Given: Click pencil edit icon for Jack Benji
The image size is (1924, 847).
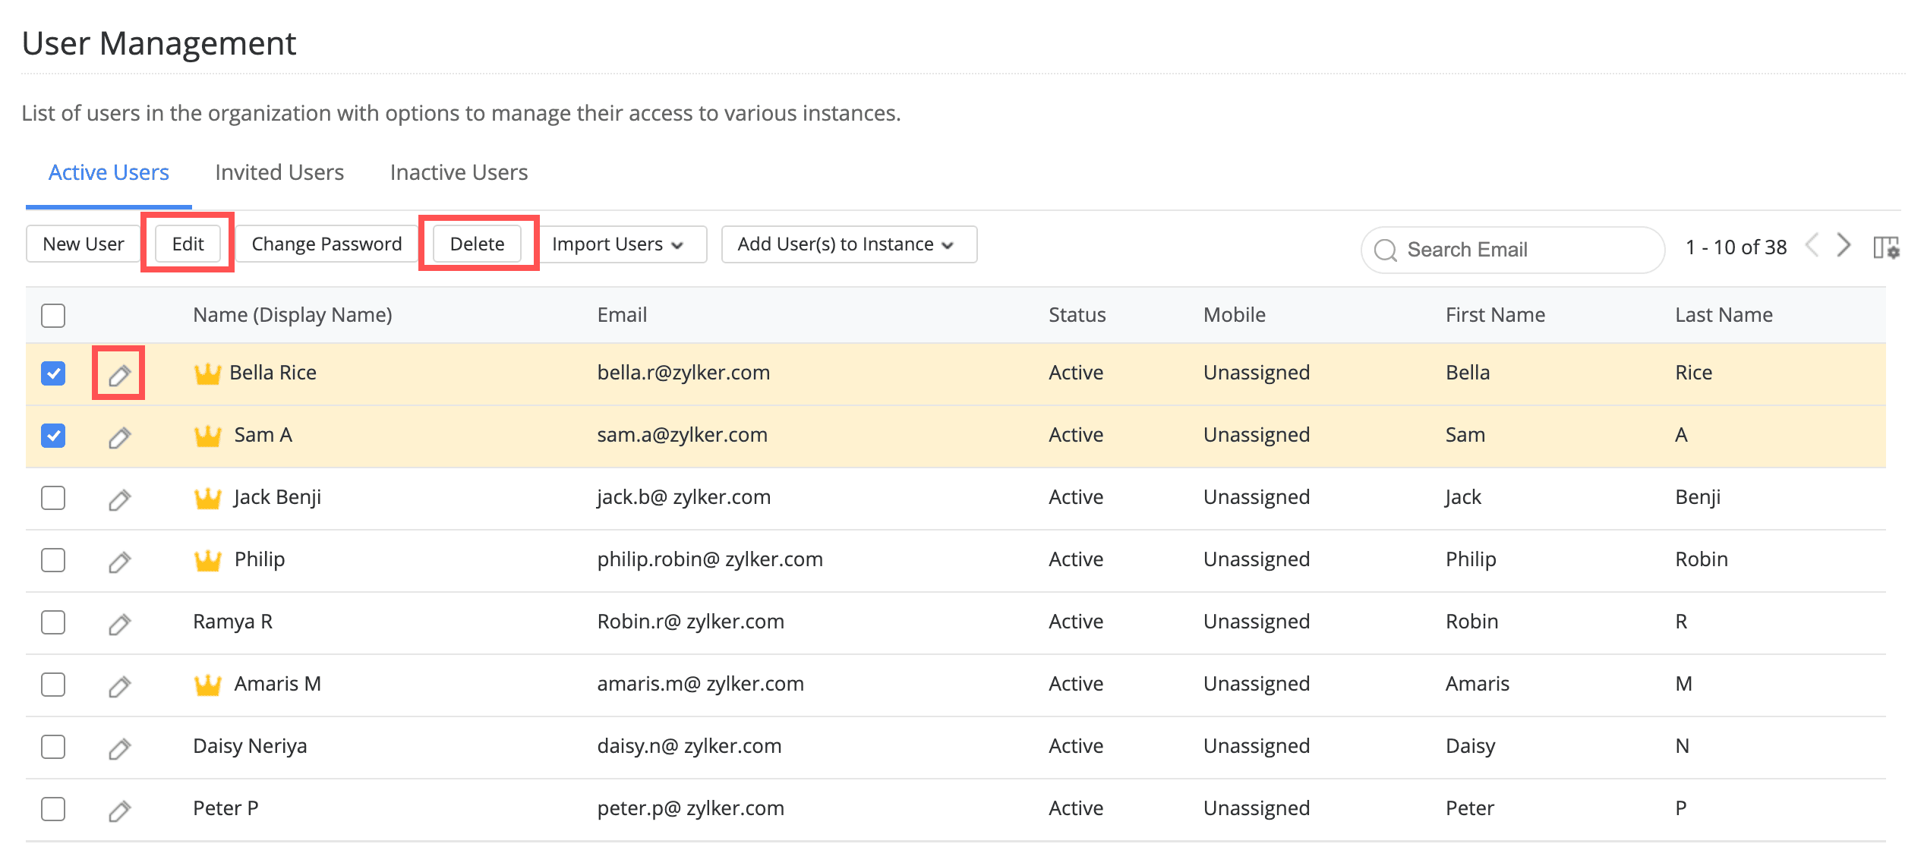Looking at the screenshot, I should click(119, 499).
